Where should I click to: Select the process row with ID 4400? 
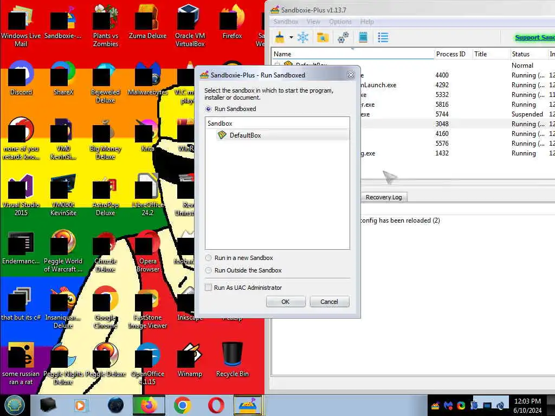point(456,75)
